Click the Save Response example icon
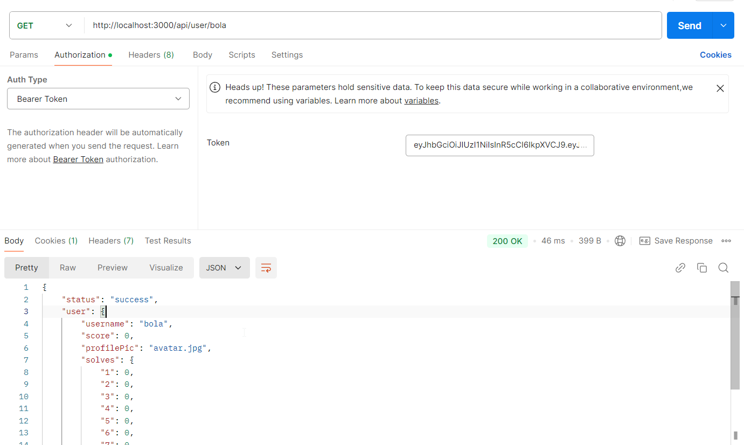This screenshot has height=445, width=744. [x=644, y=241]
